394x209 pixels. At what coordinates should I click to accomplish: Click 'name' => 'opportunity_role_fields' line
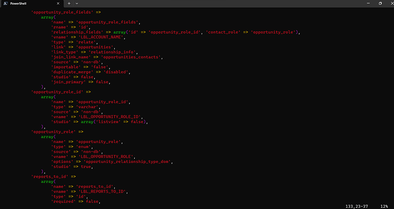[96, 22]
